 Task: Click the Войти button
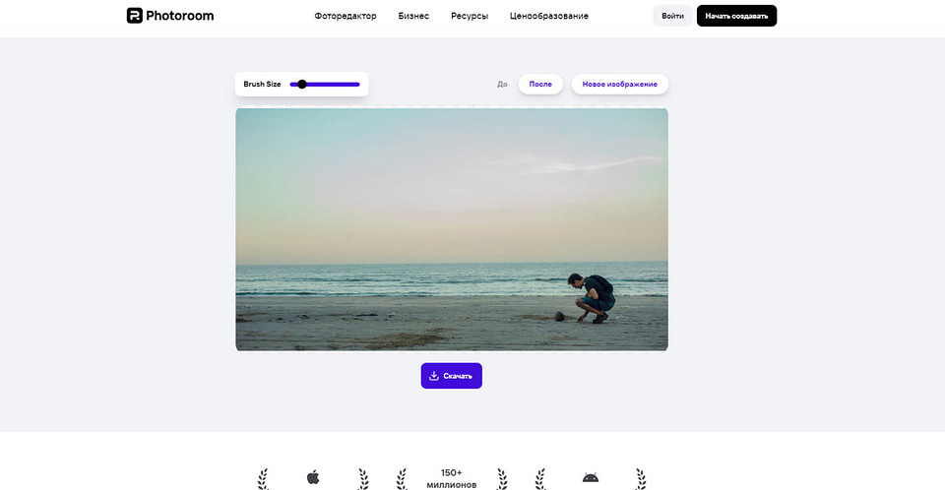[672, 16]
